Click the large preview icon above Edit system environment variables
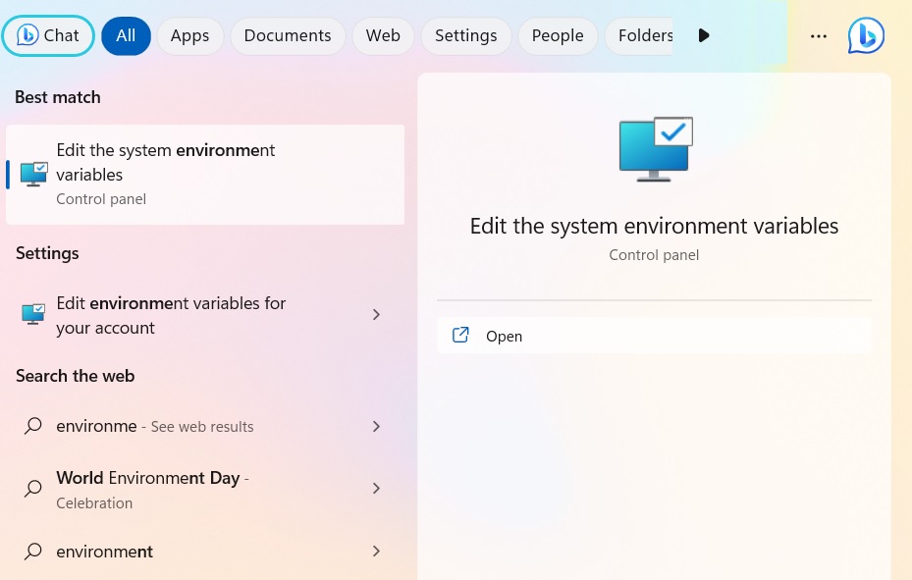This screenshot has height=580, width=912. tap(654, 147)
